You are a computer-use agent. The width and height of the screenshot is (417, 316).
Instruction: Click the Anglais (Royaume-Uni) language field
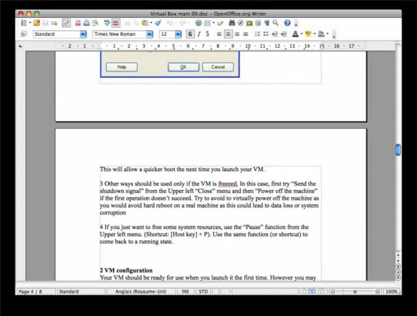pos(141,291)
